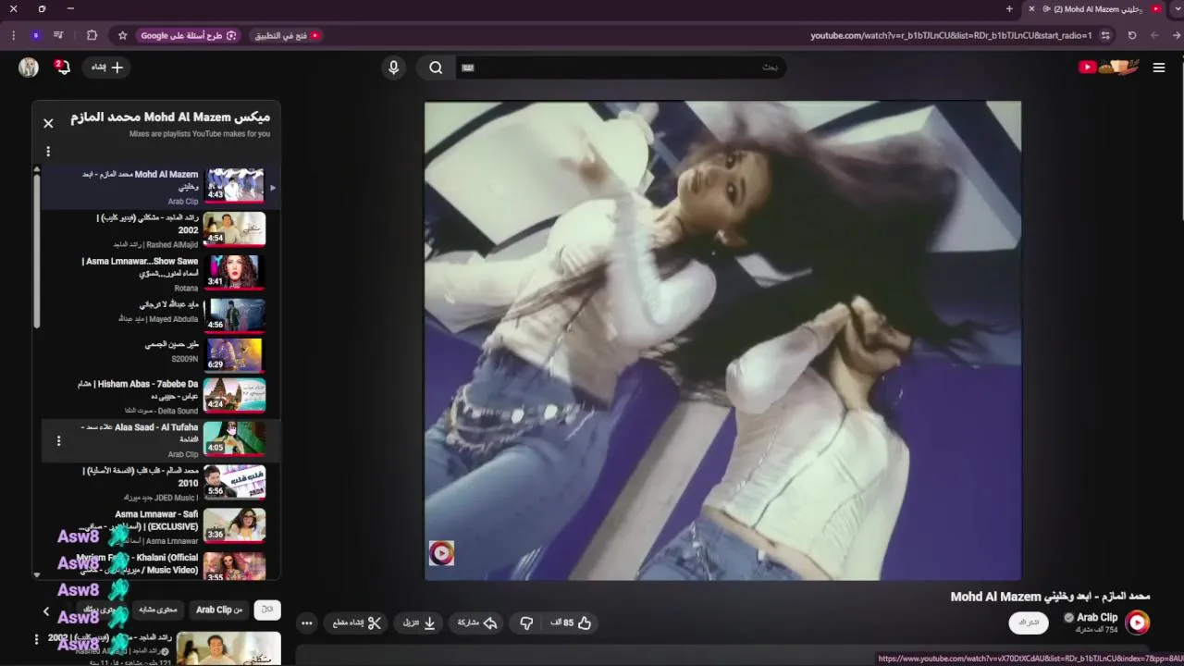Open the media controls icon in toolbar
The height and width of the screenshot is (666, 1184).
click(58, 35)
